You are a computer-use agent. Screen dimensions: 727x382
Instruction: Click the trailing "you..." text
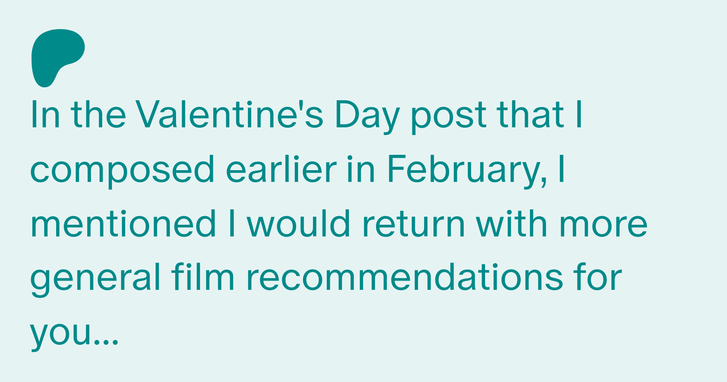click(x=74, y=333)
